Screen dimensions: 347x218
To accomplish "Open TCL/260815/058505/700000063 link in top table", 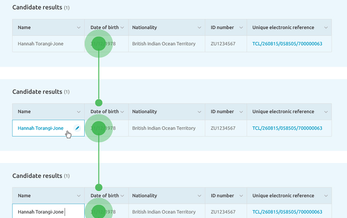I will click(287, 44).
